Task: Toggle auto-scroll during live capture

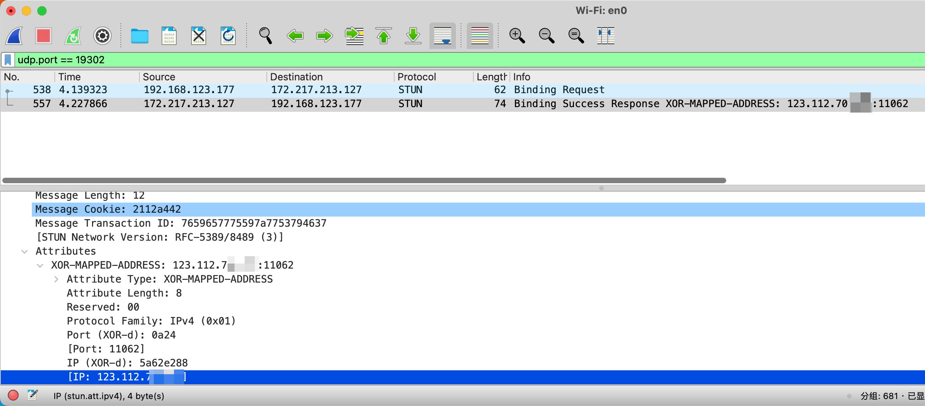Action: pyautogui.click(x=442, y=36)
